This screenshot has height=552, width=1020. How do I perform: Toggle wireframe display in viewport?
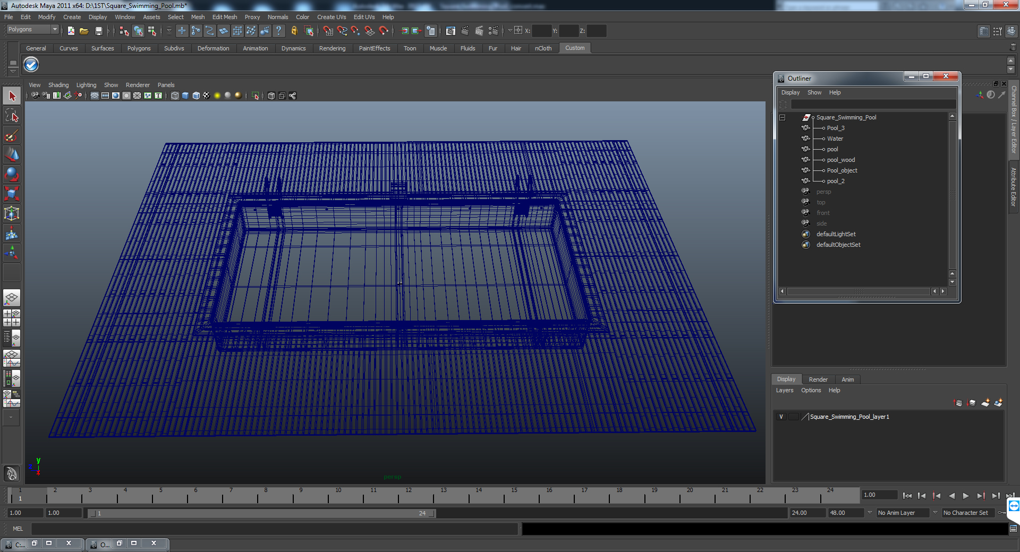click(175, 96)
